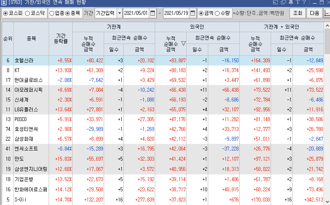Click the +164,309 total in 호텔신라 row

point(260,60)
